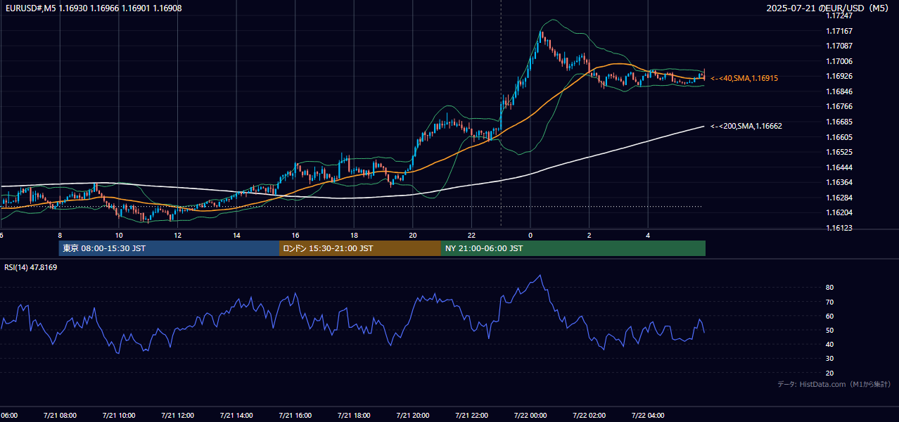Click price axis label 1.17006

pos(839,61)
